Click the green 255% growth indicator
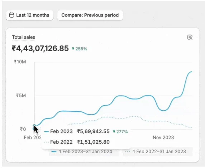The image size is (205, 168). point(79,49)
